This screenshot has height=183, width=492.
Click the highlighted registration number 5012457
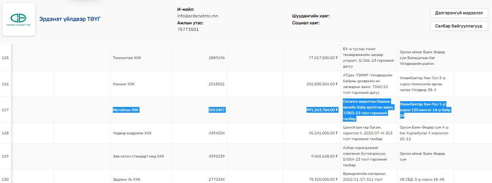click(216, 110)
